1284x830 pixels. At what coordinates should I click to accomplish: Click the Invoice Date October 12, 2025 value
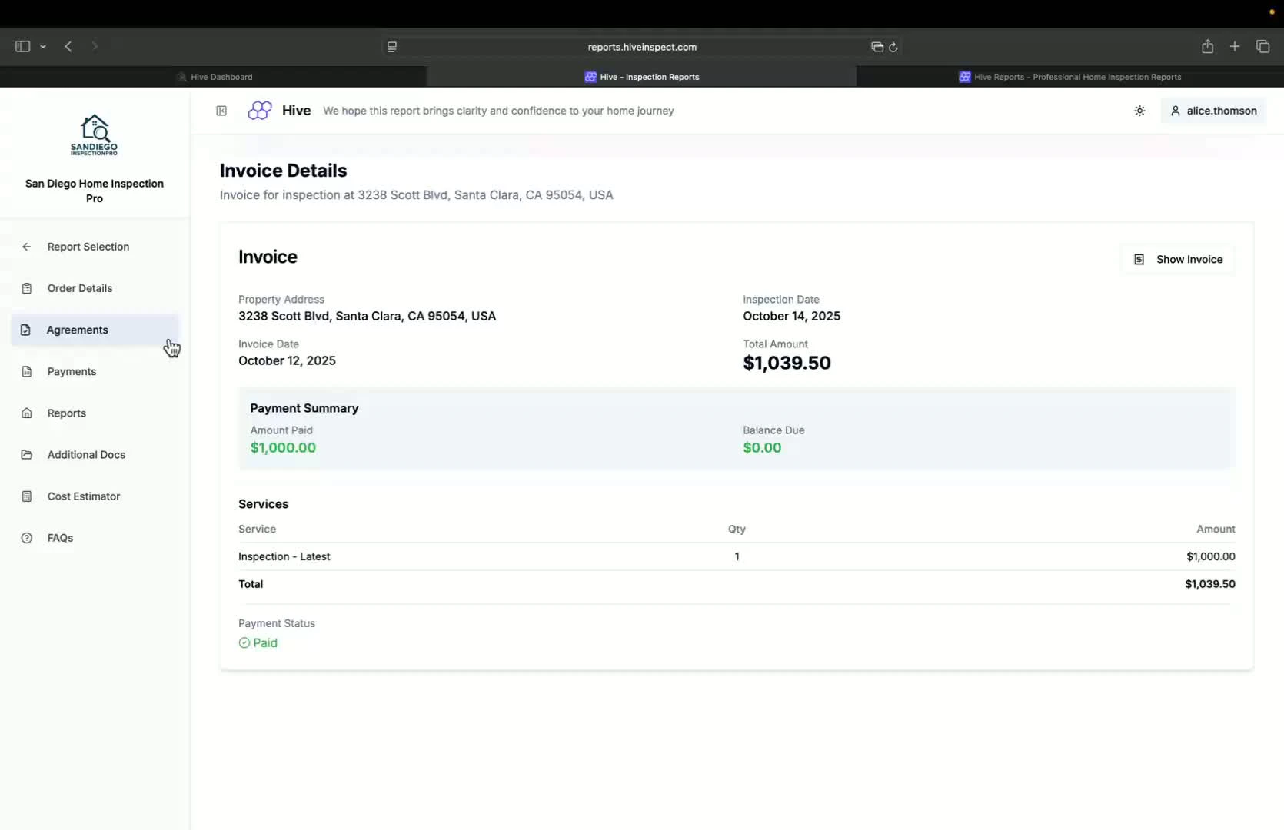click(x=287, y=360)
